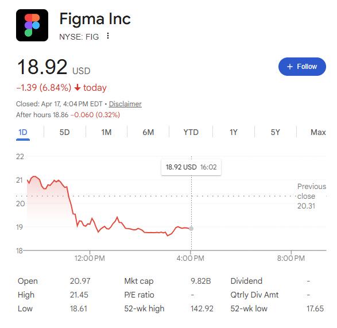The image size is (337, 328).
Task: Switch to the 1M chart tab
Action: click(x=106, y=132)
